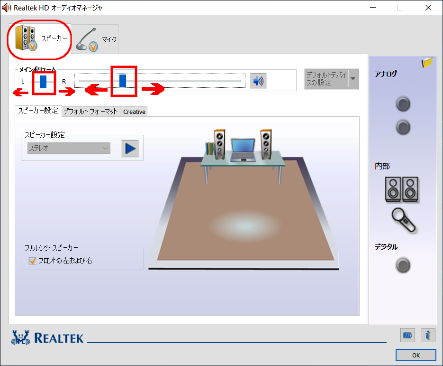Play the speaker test sound
Screen dimensions: 443x366
130,148
